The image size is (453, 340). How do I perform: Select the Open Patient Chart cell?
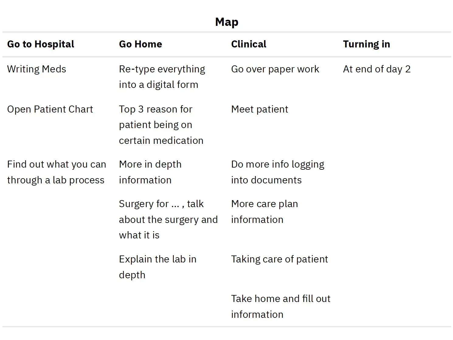[x=50, y=109]
